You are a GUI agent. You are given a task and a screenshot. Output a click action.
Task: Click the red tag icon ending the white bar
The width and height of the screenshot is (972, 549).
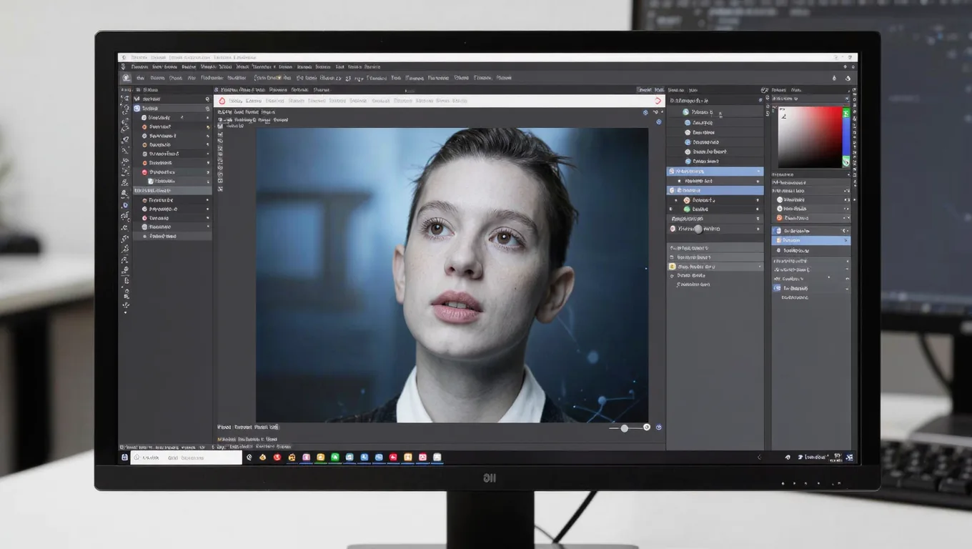[658, 102]
